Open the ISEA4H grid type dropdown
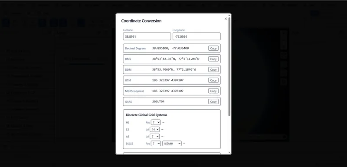 click(x=172, y=144)
